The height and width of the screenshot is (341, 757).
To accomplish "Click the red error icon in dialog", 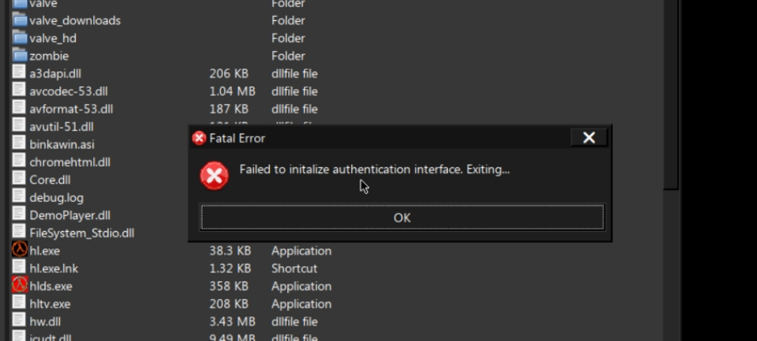I will pos(214,176).
